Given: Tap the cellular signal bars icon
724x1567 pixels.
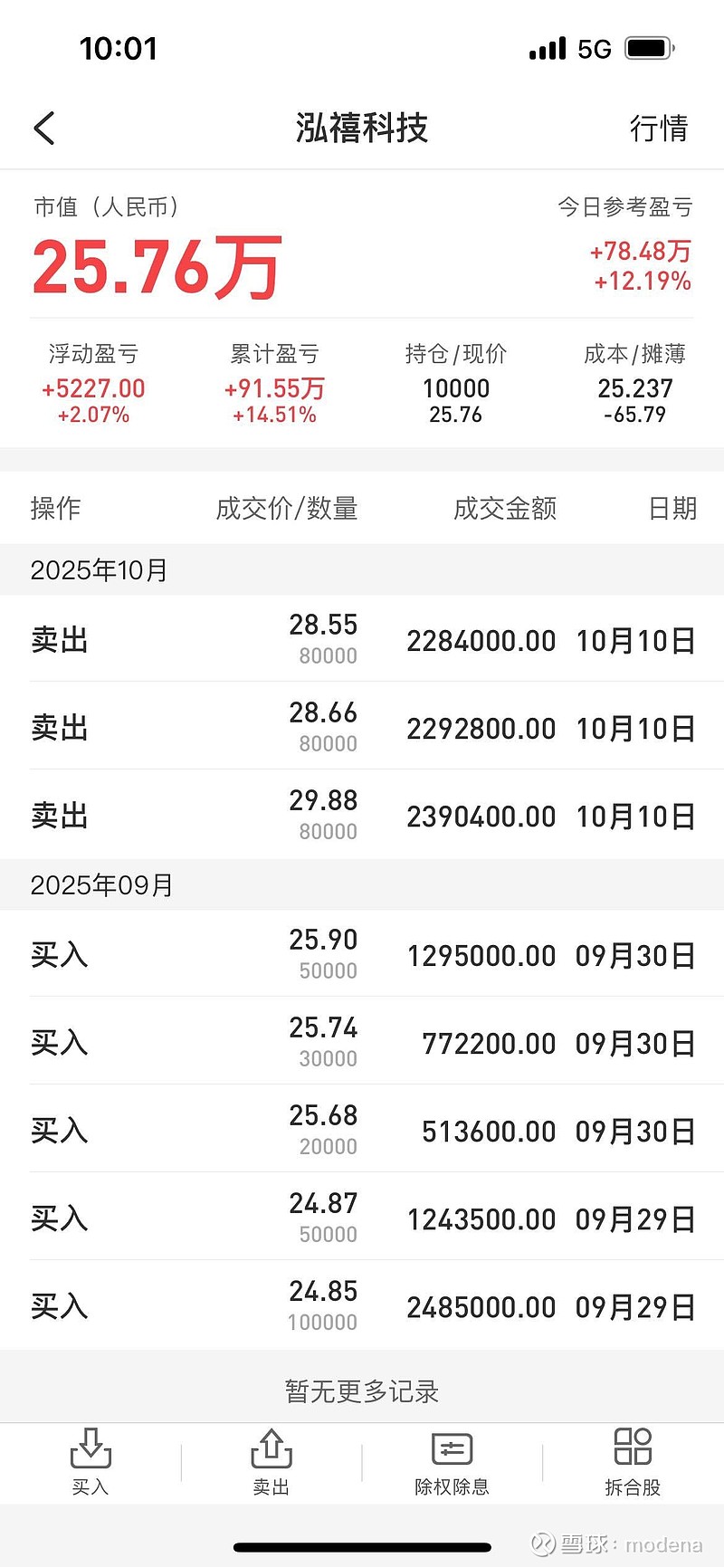Looking at the screenshot, I should [548, 49].
